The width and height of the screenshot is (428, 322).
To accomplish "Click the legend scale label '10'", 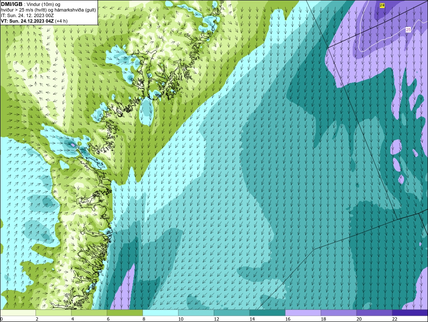I will [181, 319].
